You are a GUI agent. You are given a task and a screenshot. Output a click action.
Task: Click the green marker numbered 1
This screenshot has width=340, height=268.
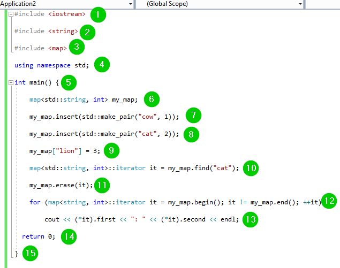click(x=98, y=14)
